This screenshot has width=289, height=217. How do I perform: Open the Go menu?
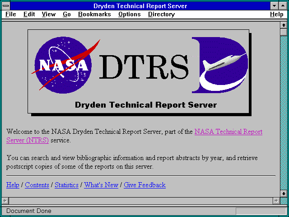(67, 14)
